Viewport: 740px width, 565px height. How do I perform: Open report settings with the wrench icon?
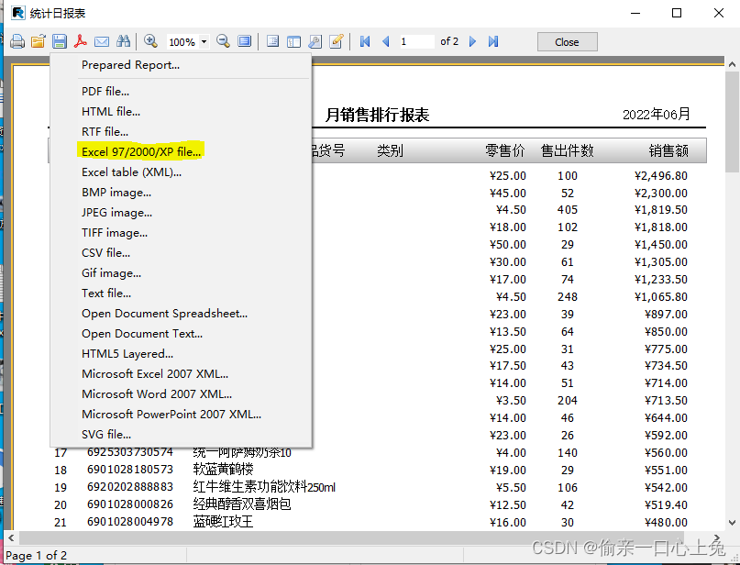pos(315,40)
